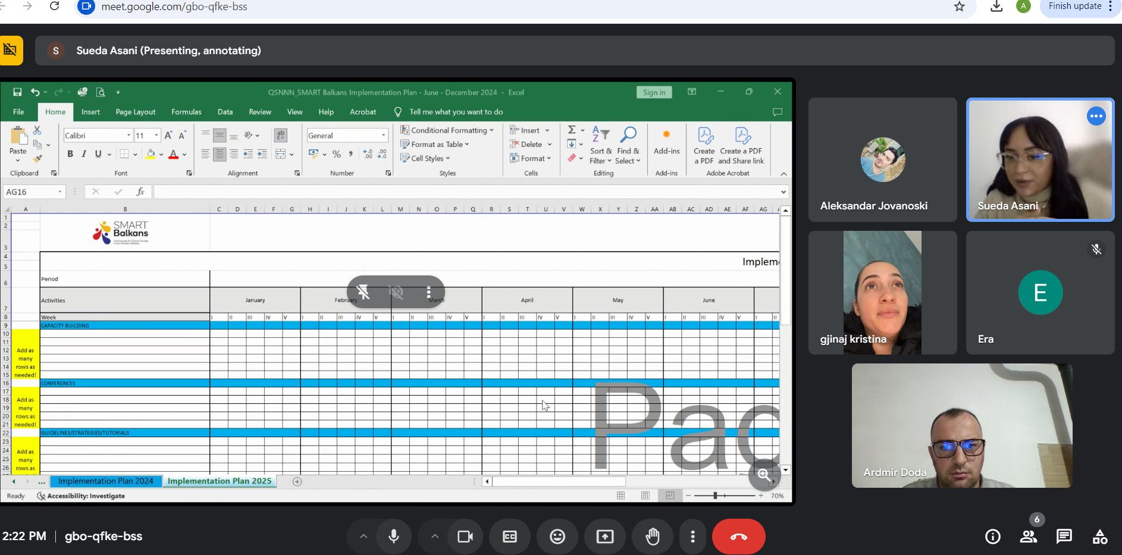Turn off the camera

coord(465,537)
